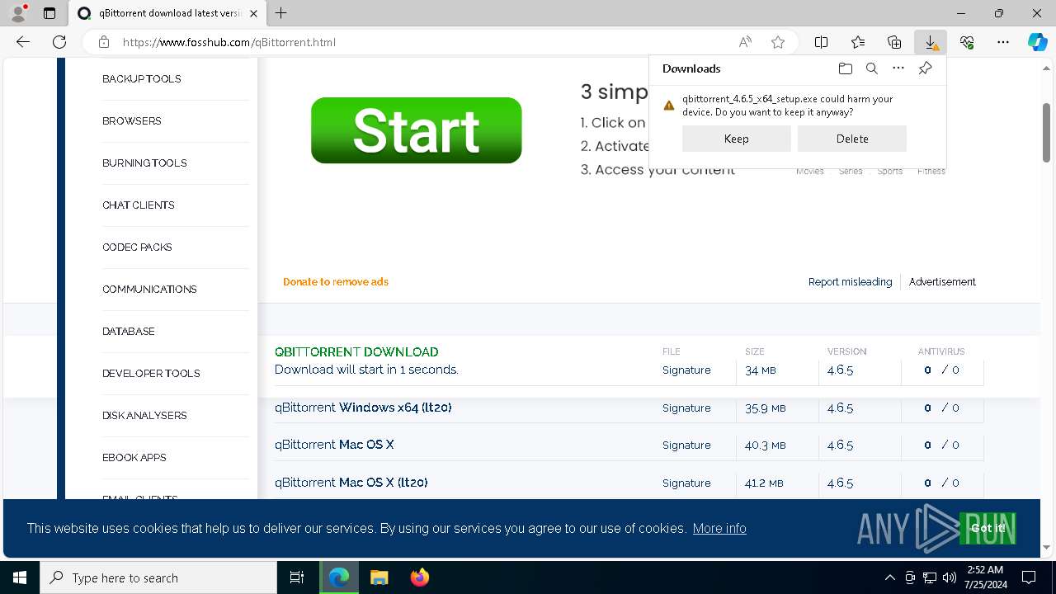
Task: Click Report misleading link
Action: coord(850,281)
